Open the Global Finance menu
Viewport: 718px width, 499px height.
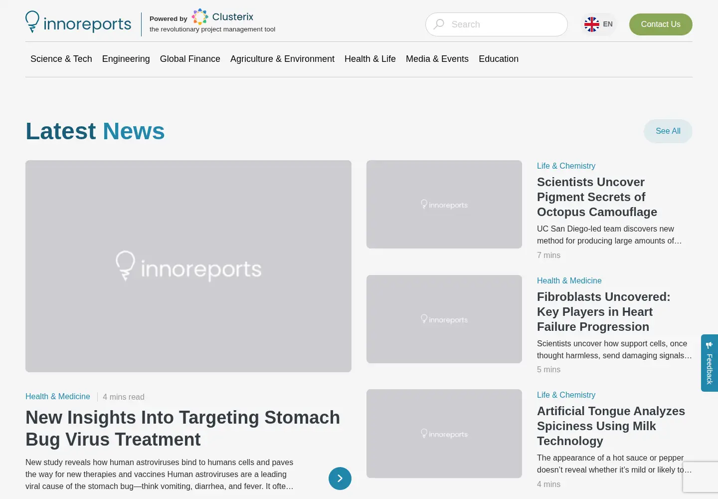pyautogui.click(x=190, y=59)
